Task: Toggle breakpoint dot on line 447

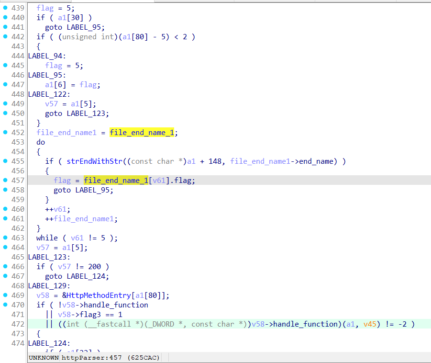Action: [5, 84]
